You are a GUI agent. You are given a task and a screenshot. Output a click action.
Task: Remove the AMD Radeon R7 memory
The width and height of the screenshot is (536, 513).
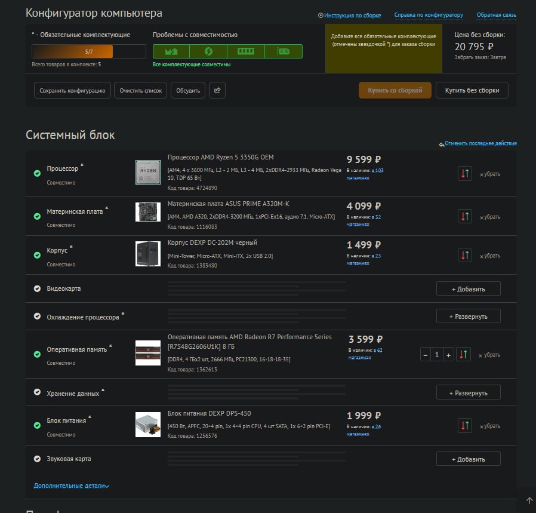point(489,355)
